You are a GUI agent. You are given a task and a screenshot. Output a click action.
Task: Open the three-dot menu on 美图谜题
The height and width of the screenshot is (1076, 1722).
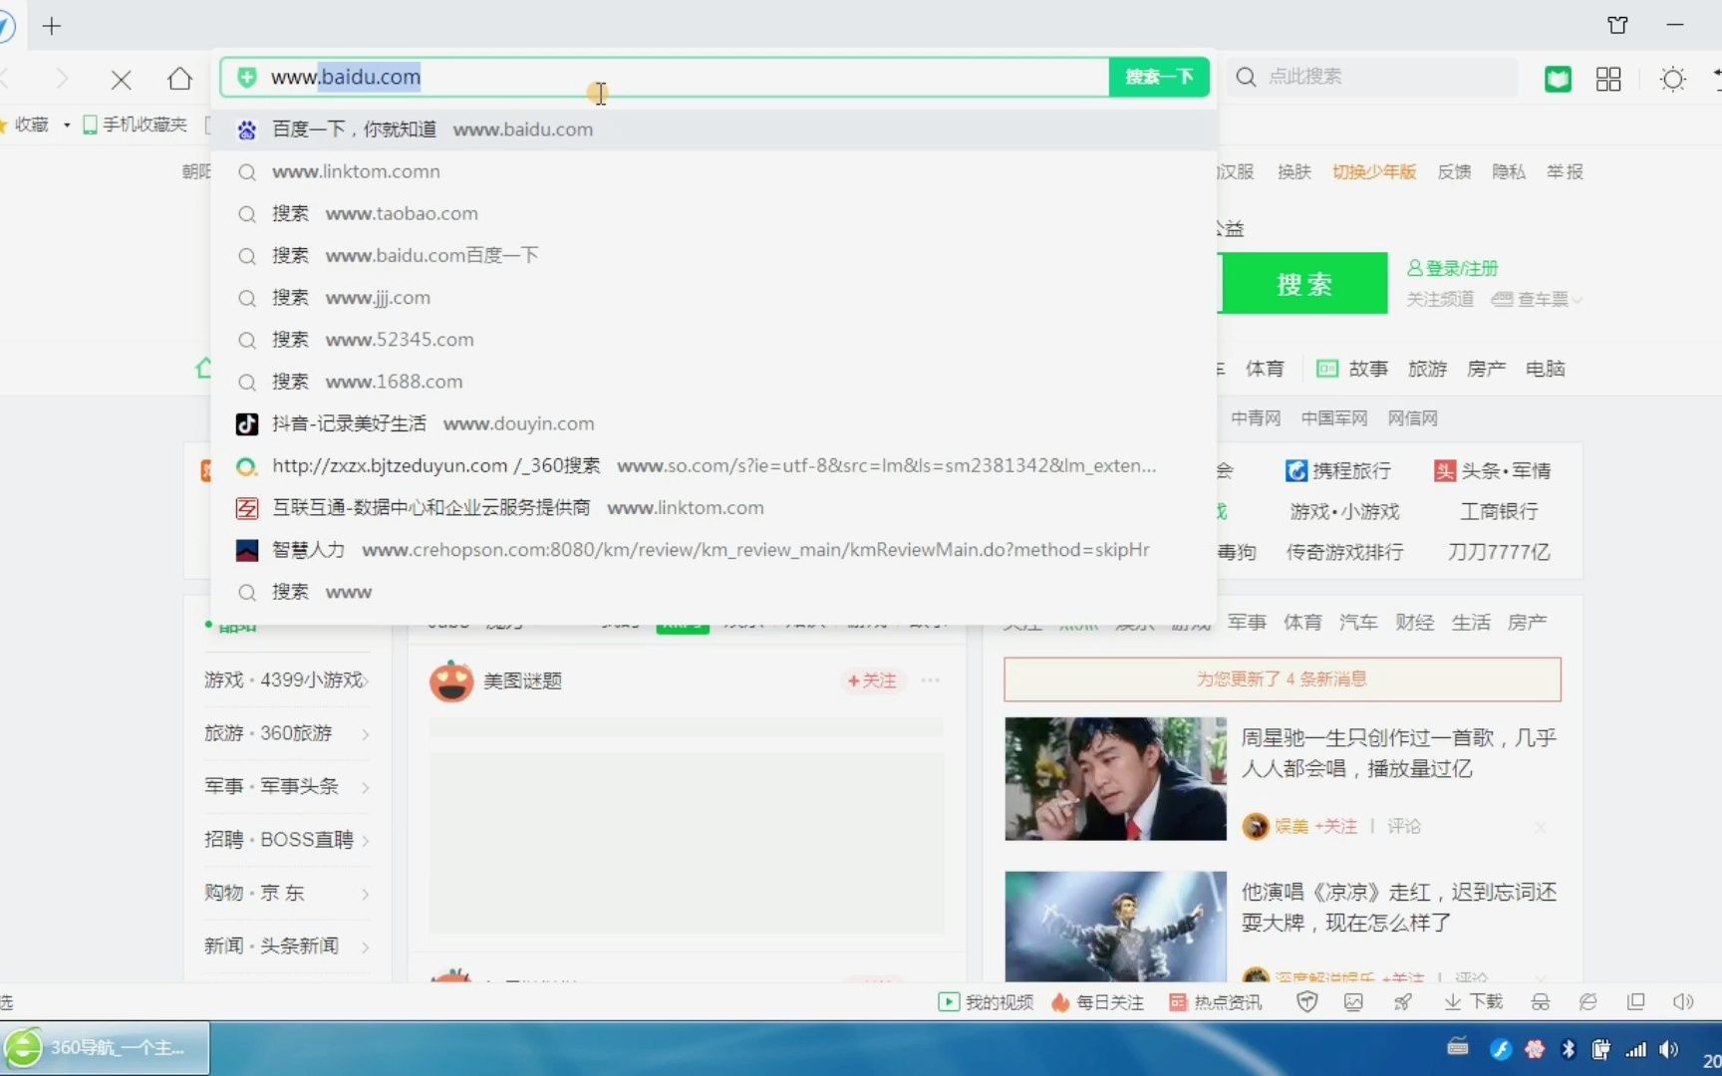point(930,680)
